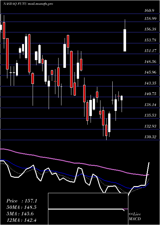Click the 151.17 price label
This screenshot has height=225, width=160.
150,51
